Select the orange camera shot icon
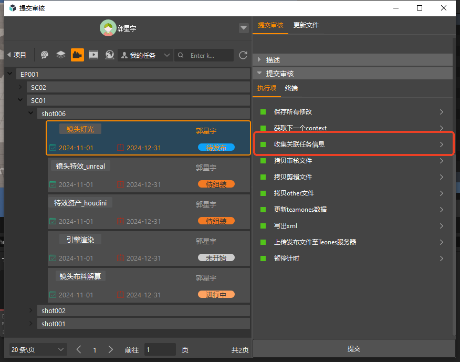This screenshot has height=362, width=460. coord(77,55)
